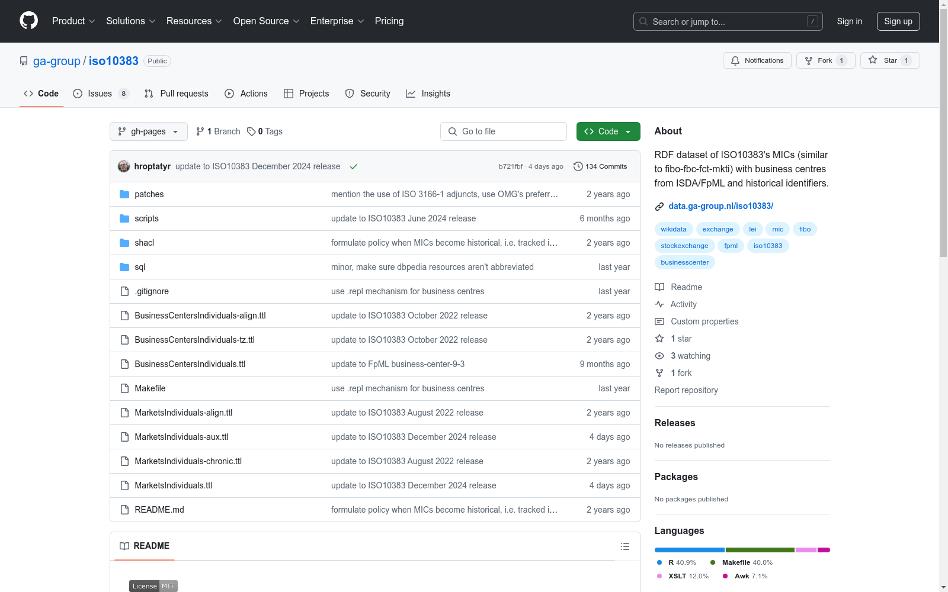The image size is (948, 592).
Task: Click the README.md file icon
Action: point(124,510)
